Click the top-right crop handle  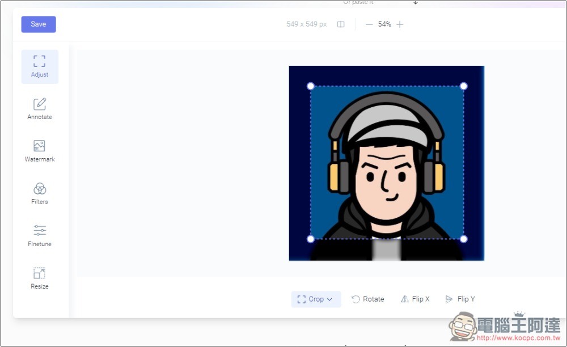coord(463,86)
